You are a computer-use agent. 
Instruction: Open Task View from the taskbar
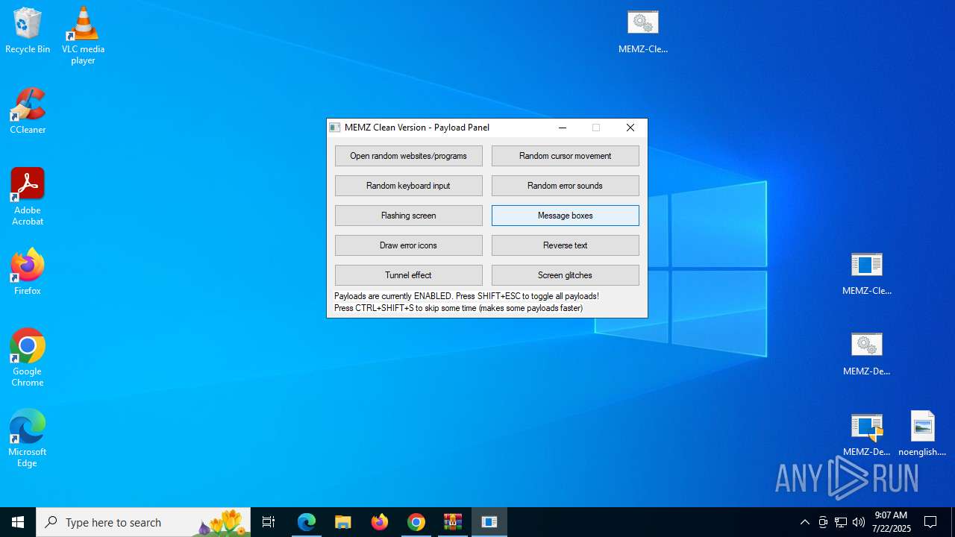(x=269, y=522)
